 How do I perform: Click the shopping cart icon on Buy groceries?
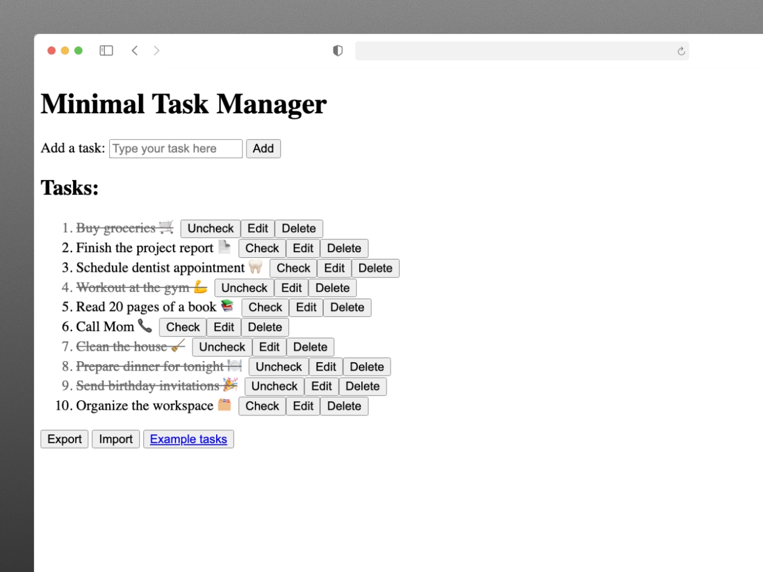click(x=165, y=228)
